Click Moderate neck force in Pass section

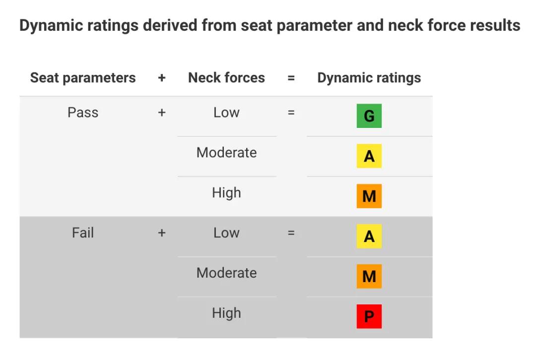[226, 153]
